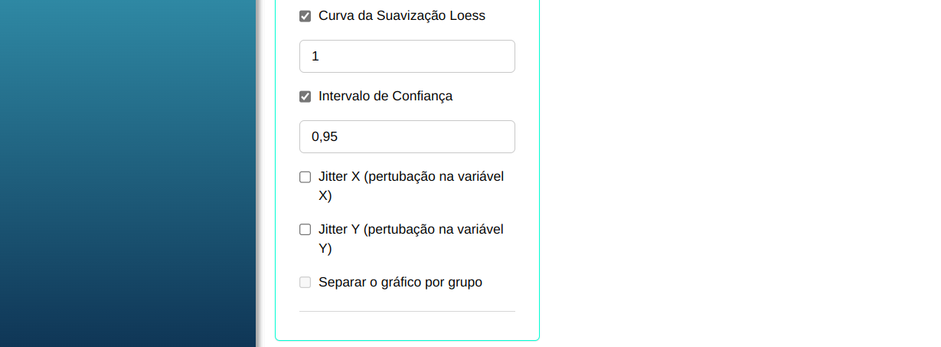Click the Jitter X (pertubação na variável) label
This screenshot has height=347, width=941.
tap(410, 176)
